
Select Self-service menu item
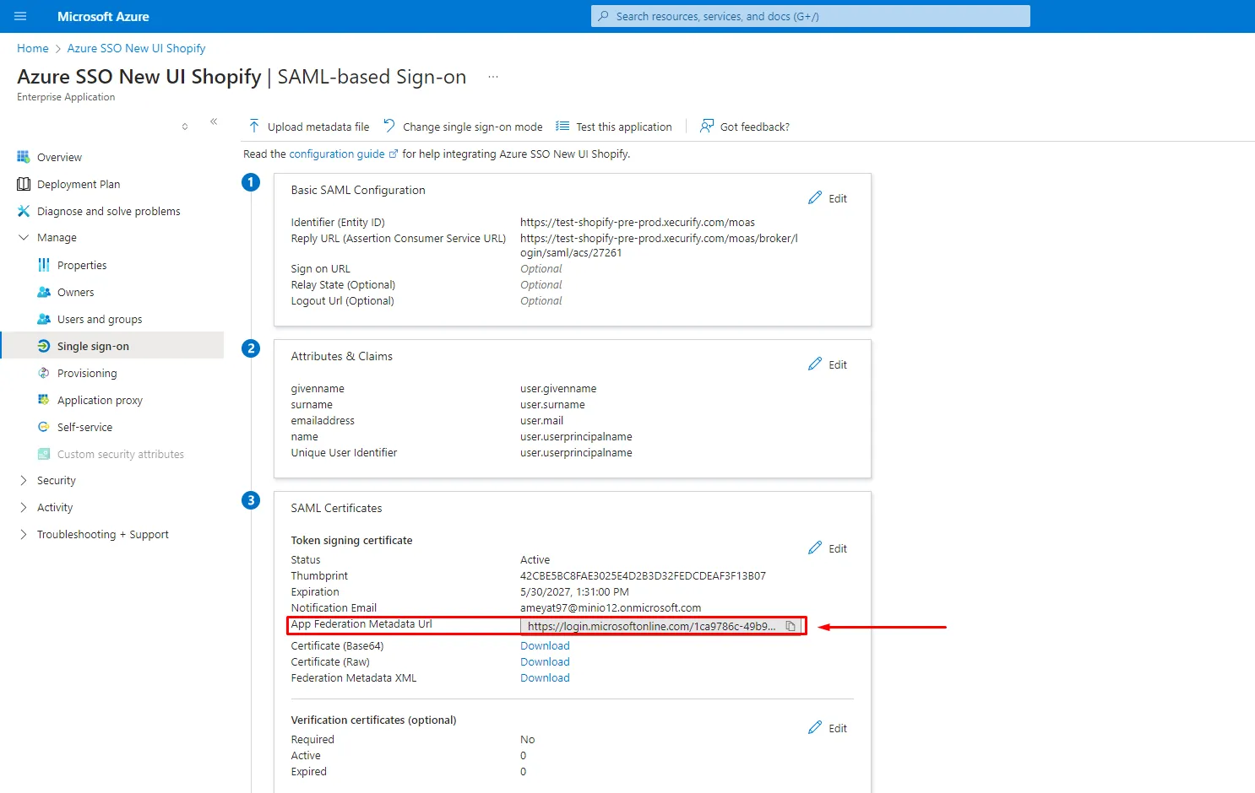(84, 427)
